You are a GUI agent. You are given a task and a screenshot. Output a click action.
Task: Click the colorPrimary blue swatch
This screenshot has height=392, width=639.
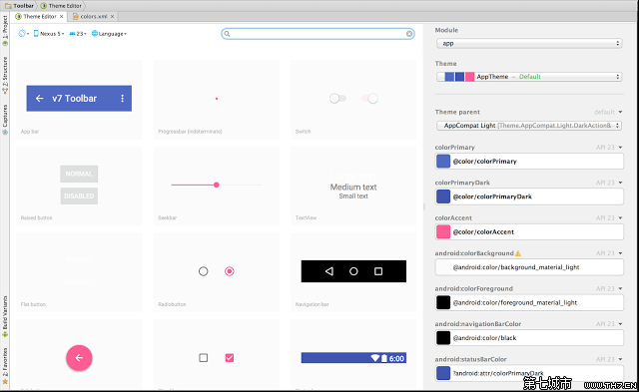(x=443, y=162)
